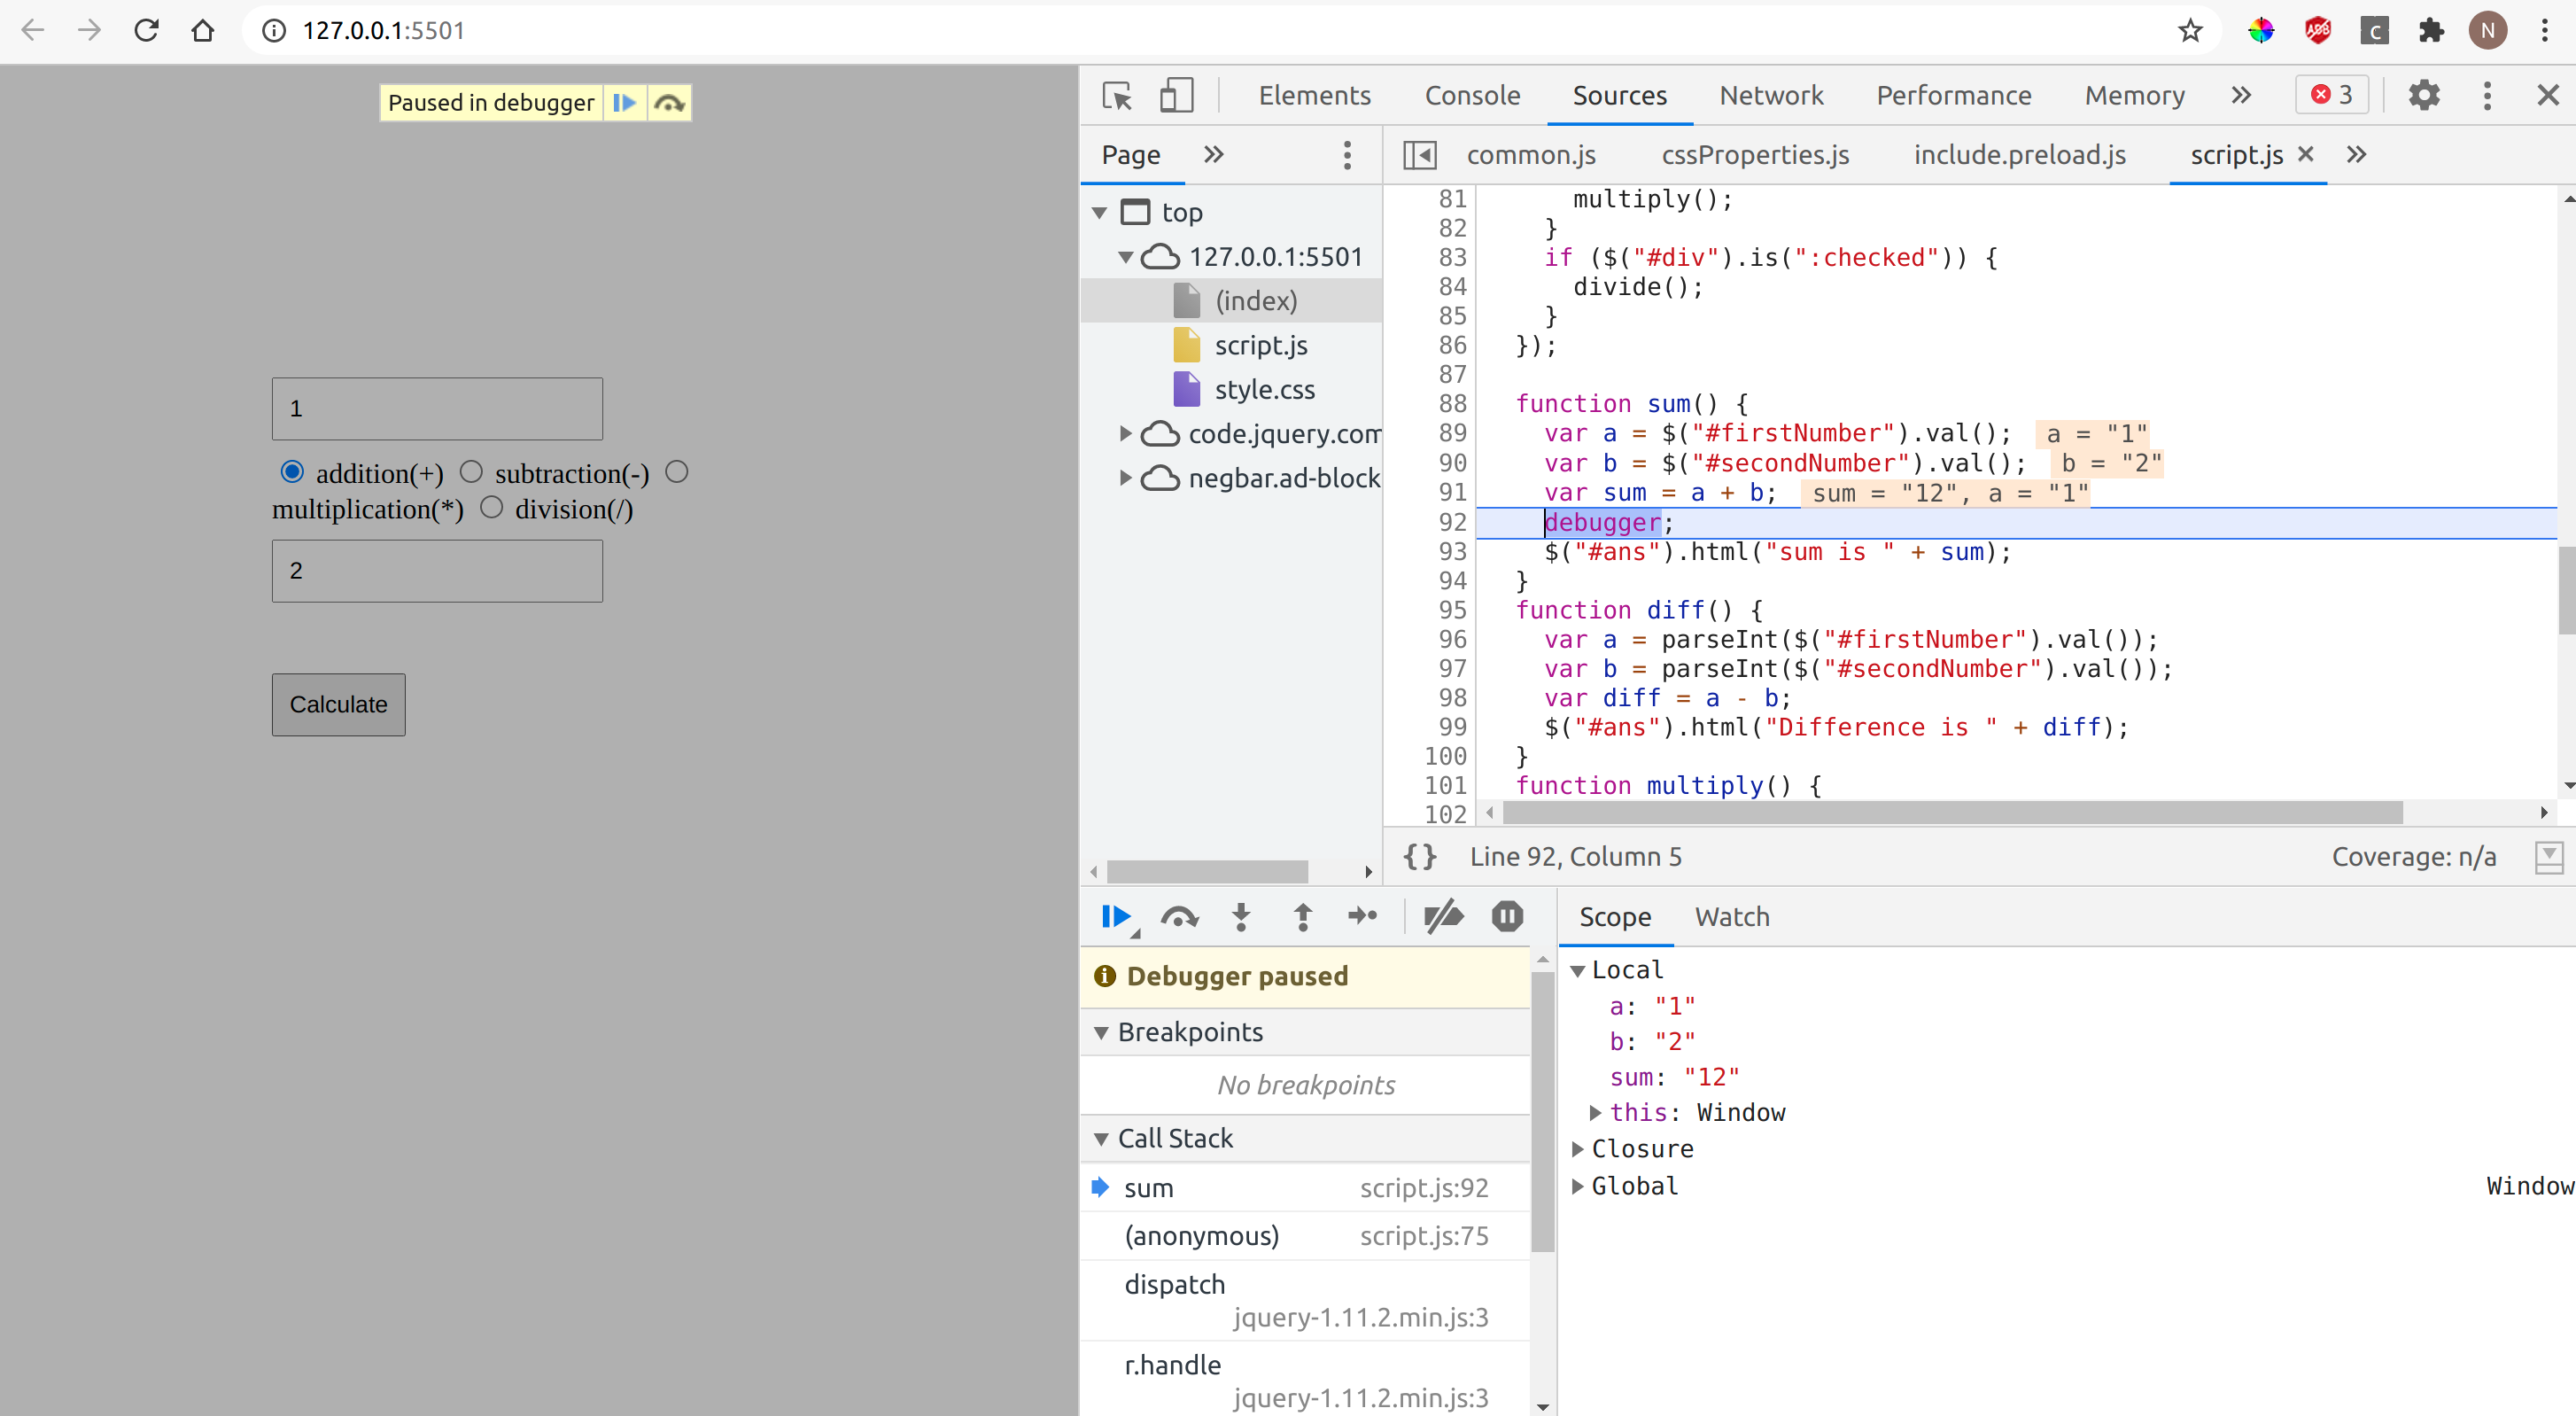Expand the negbar.ad-block tree node
This screenshot has height=1416, width=2576.
pos(1127,478)
